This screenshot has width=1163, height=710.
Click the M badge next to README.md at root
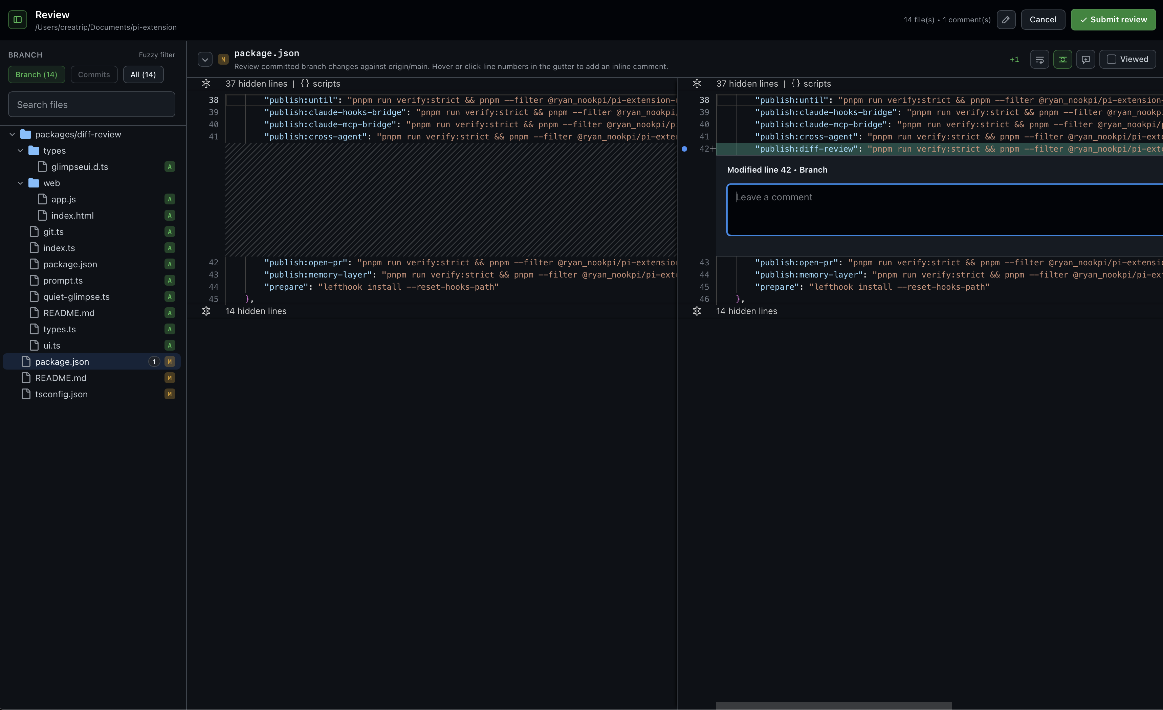pos(170,378)
